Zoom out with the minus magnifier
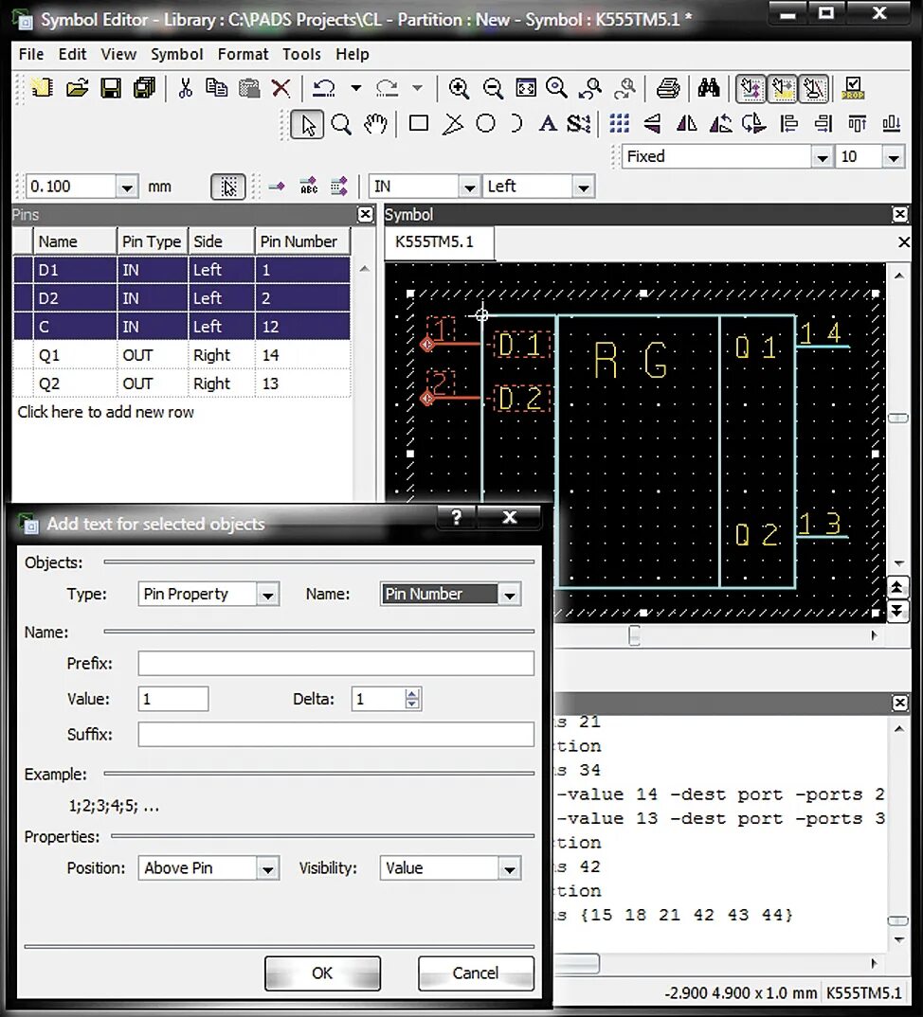This screenshot has width=923, height=1017. (493, 87)
